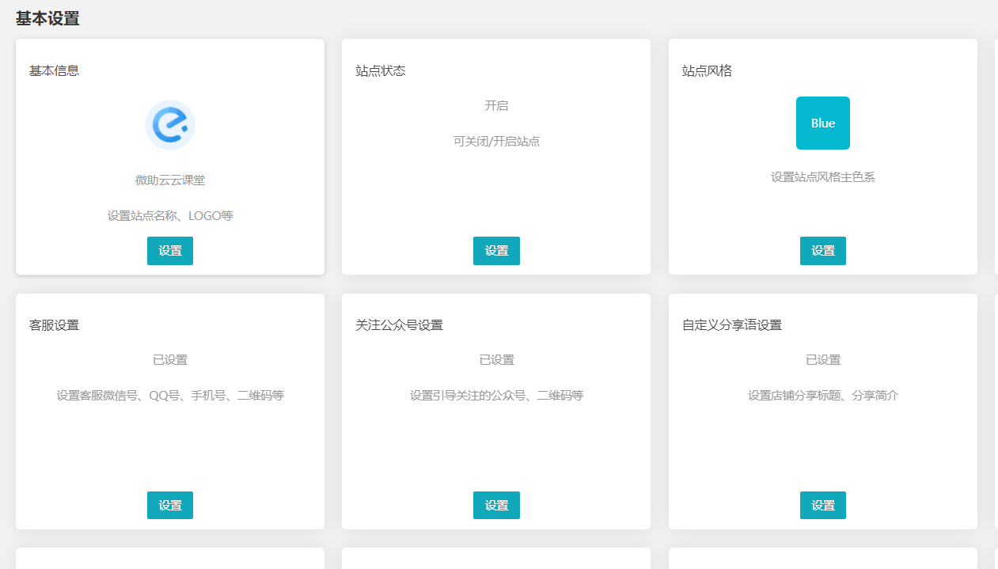Screen dimensions: 998x569
Task: Click 设置 button in 关注公众号设置 card
Action: tap(496, 506)
